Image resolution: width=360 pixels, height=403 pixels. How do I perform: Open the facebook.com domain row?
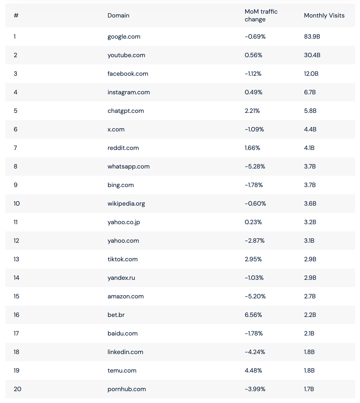(128, 74)
